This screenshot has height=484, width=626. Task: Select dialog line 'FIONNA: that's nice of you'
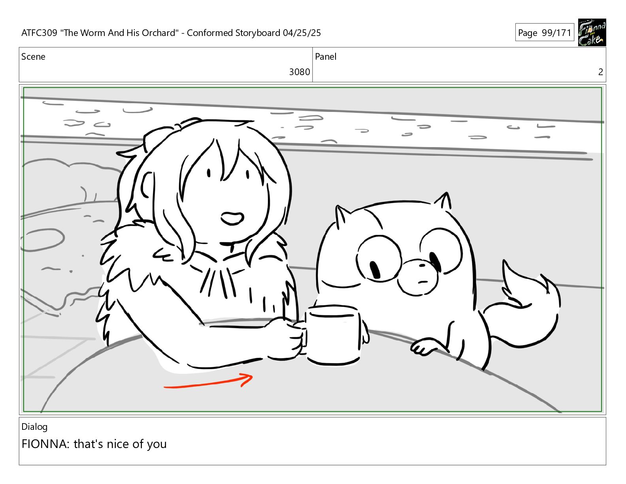94,444
